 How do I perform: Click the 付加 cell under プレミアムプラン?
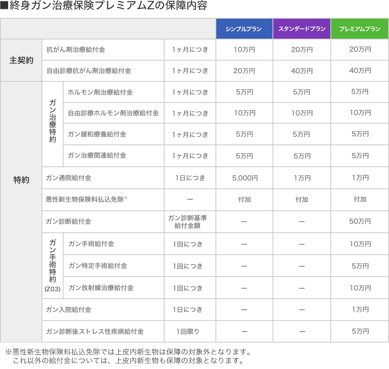[360, 199]
